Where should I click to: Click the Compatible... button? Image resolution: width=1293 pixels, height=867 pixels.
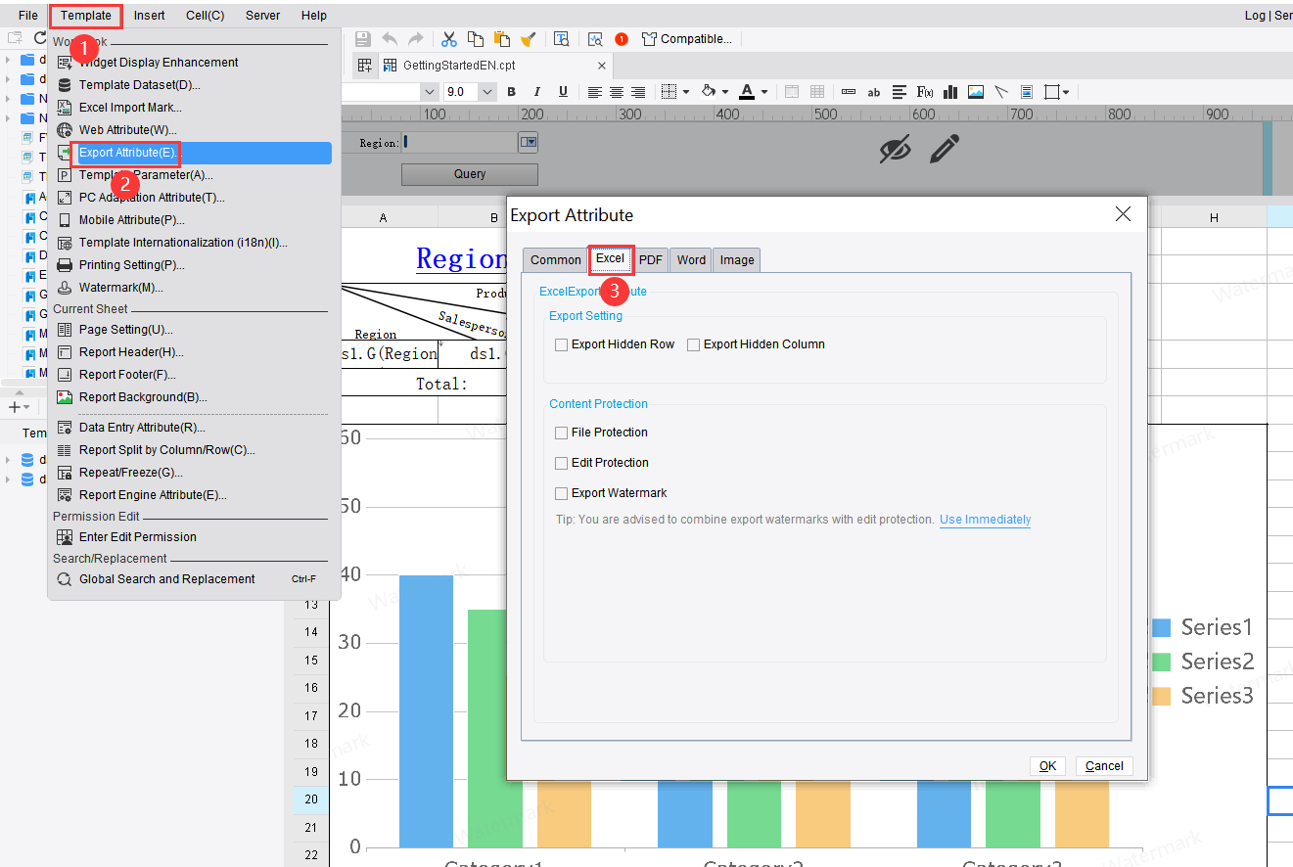[686, 39]
